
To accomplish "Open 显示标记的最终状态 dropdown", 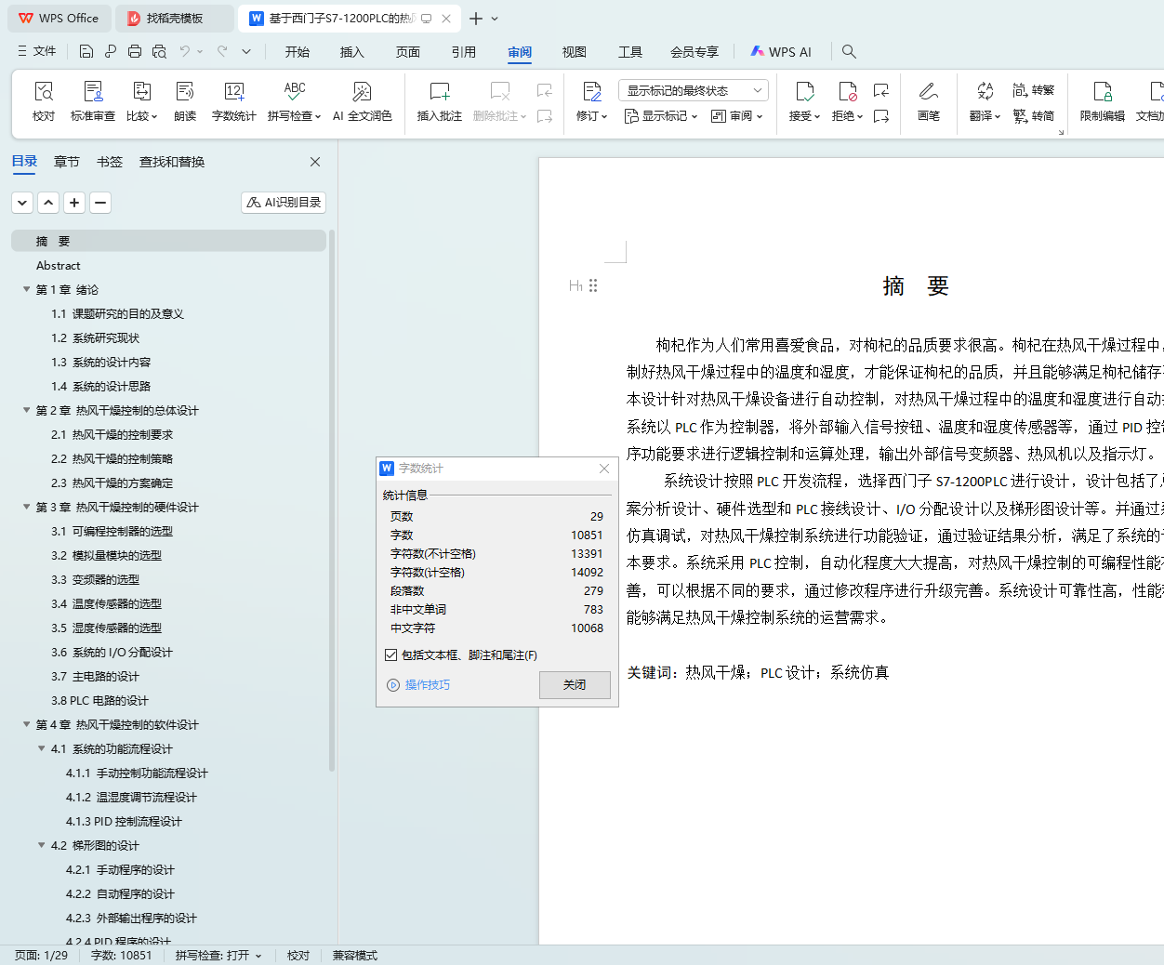I will click(693, 90).
